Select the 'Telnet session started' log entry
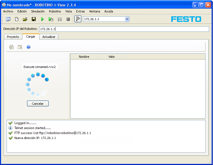Image resolution: width=213 pixels, height=165 pixels. click(x=33, y=128)
